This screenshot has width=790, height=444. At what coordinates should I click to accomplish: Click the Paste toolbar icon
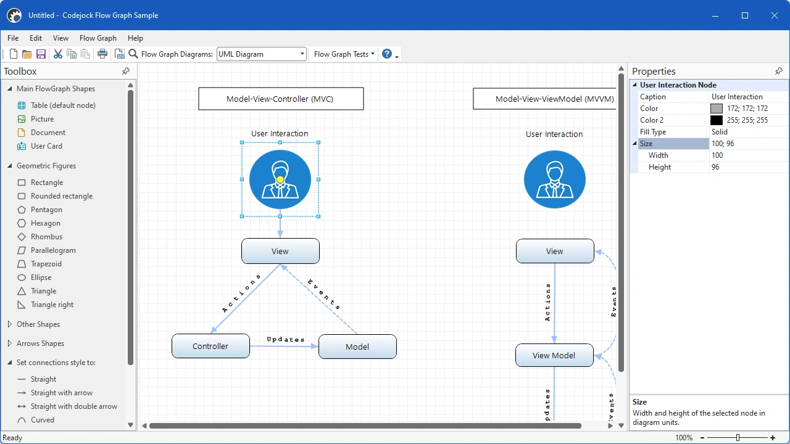point(85,54)
